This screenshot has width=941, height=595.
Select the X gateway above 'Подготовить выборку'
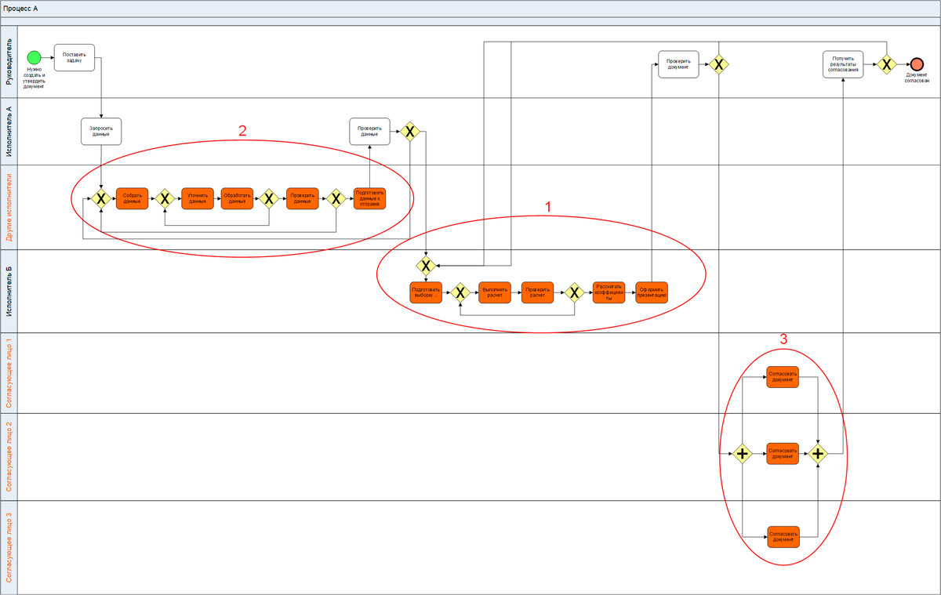426,265
